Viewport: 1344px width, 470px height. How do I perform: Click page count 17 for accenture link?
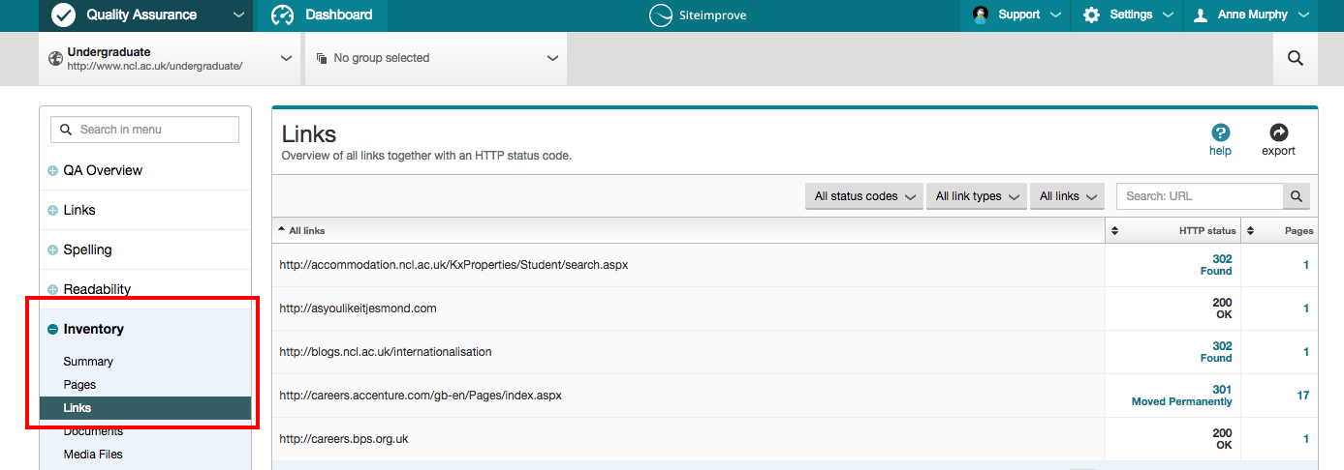click(x=1302, y=396)
